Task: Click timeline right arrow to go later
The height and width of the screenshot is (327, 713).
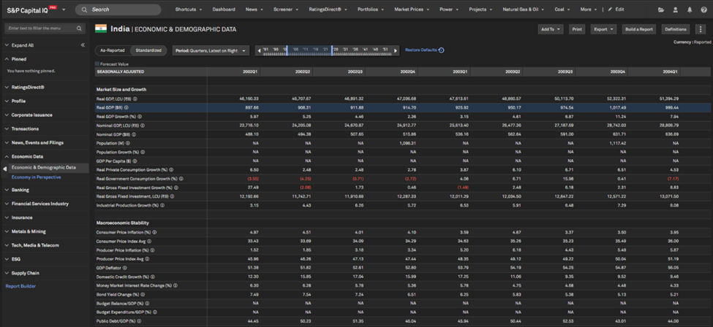Action: pos(396,50)
